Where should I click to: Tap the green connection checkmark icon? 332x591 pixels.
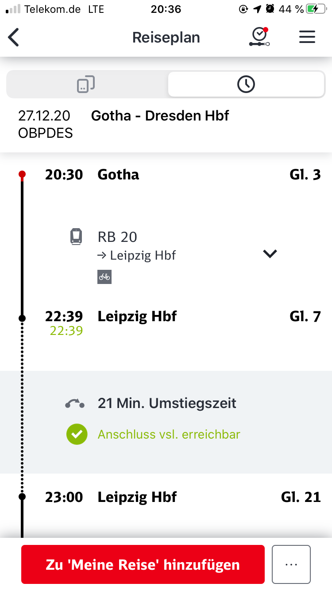[77, 434]
